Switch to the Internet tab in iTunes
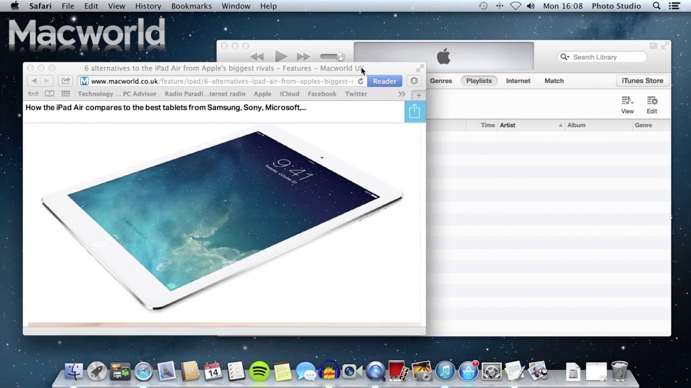 [x=518, y=81]
